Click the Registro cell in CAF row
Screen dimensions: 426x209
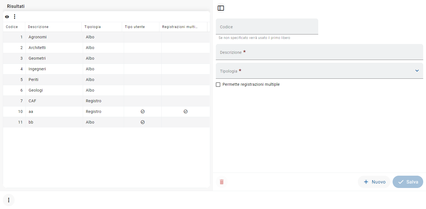(103, 101)
